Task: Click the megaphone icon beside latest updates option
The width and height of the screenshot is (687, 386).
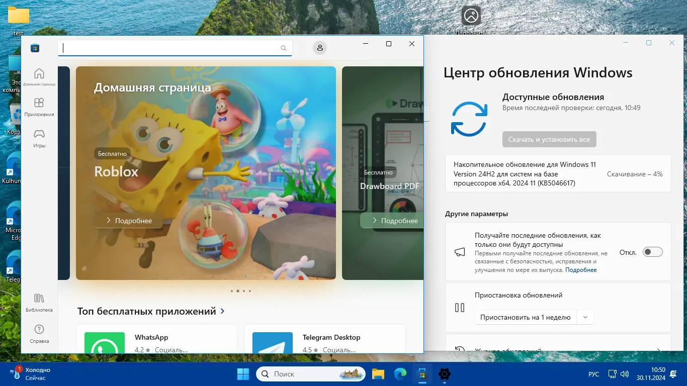Action: (x=460, y=252)
